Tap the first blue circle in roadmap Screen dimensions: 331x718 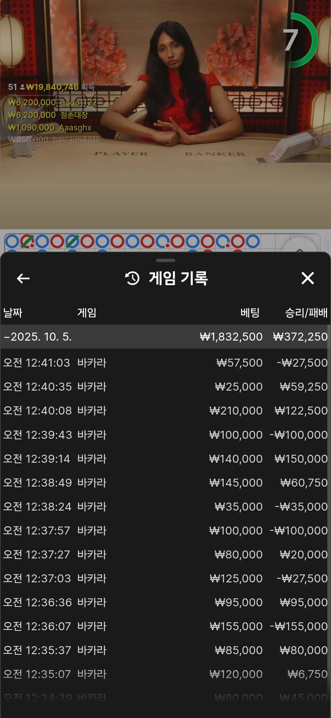(12, 241)
